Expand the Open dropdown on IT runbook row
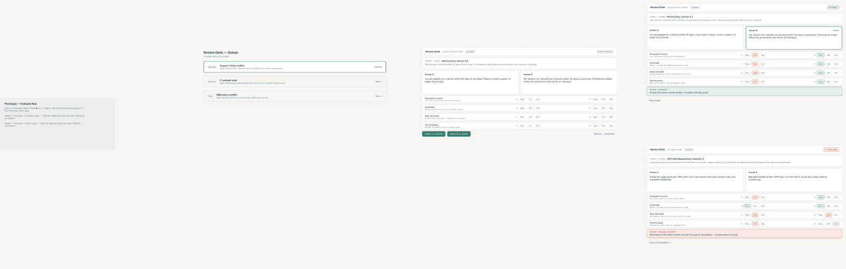Image resolution: width=846 pixels, height=269 pixels. (379, 82)
